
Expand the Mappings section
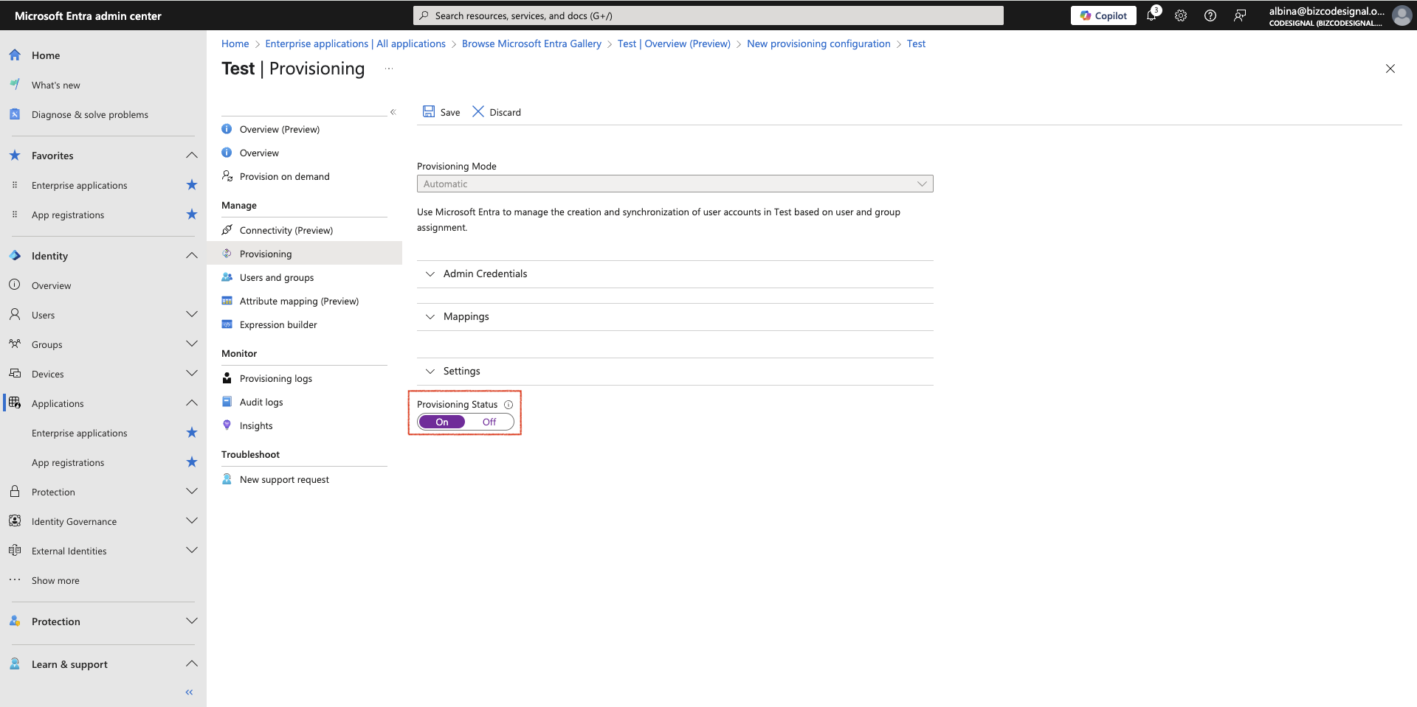pos(675,316)
